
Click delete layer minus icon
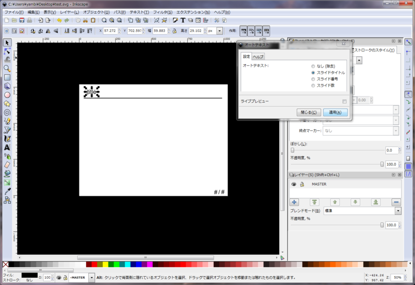click(x=396, y=202)
